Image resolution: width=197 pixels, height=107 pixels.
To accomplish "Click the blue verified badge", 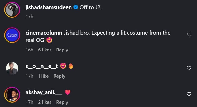I will (x=75, y=8).
